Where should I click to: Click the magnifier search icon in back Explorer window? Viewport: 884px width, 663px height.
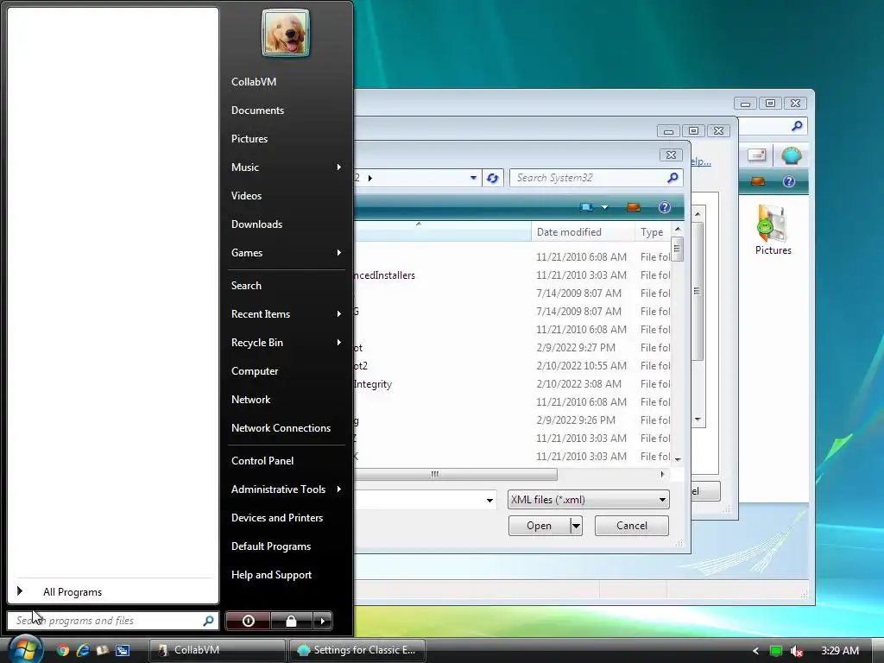pos(797,126)
